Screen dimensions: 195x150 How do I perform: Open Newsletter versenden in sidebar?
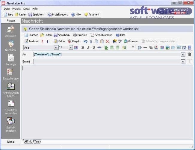pyautogui.click(x=11, y=107)
